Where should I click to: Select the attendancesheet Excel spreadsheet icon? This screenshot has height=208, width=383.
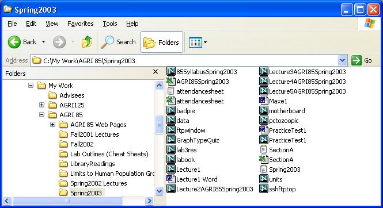click(x=171, y=101)
